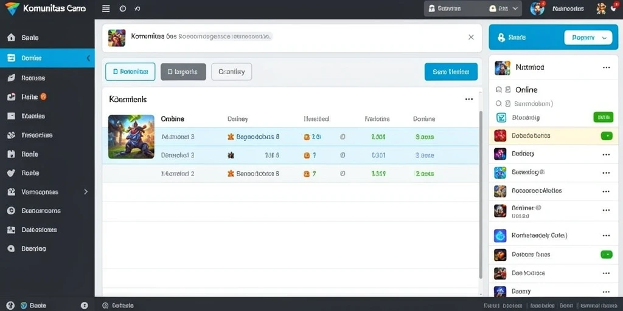Click the game thumbnail in the banner card
This screenshot has width=623, height=311.
[x=116, y=38]
